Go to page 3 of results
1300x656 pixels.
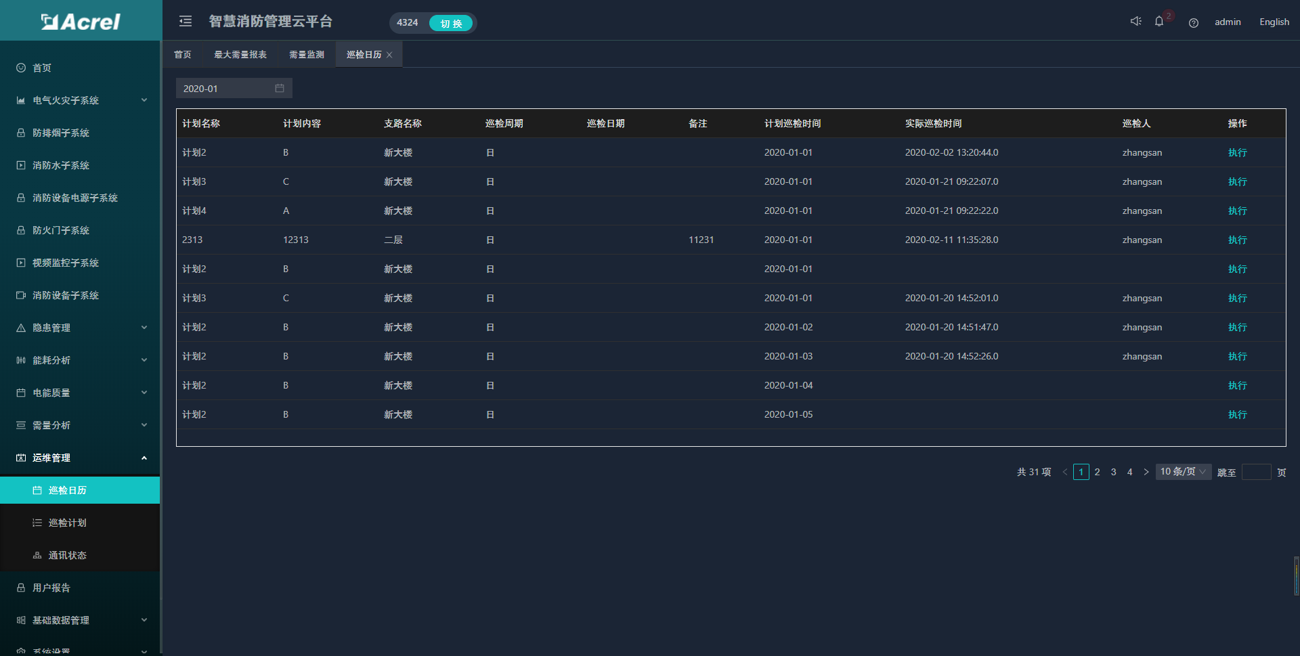(x=1113, y=472)
